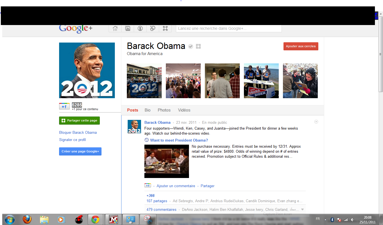Open the Games icon in Google+ toolbar

[x=165, y=28]
